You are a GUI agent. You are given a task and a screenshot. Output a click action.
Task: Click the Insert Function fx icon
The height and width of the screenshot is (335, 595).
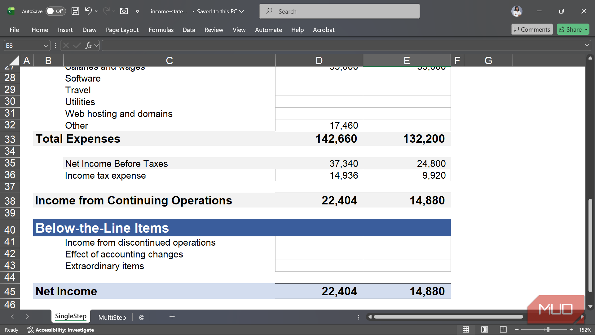89,46
